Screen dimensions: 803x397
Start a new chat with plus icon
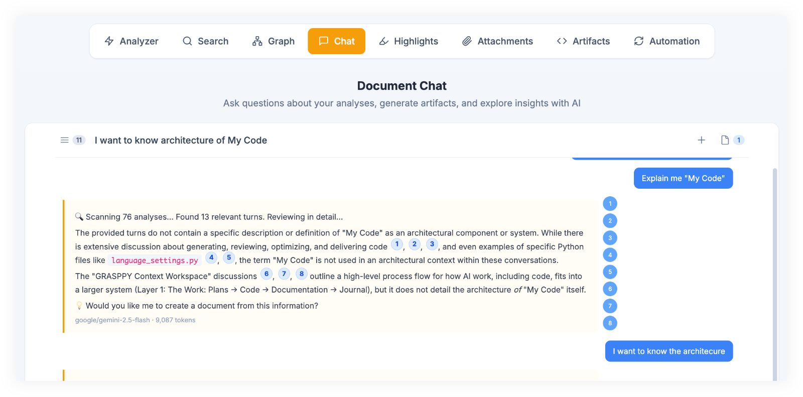701,140
